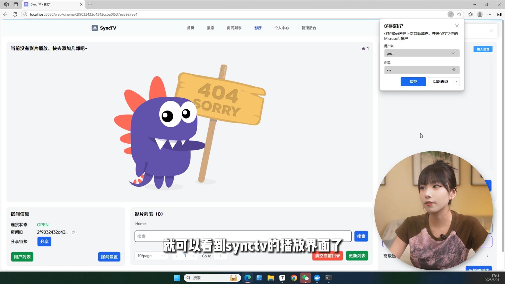The height and width of the screenshot is (284, 505).
Task: Select page 1 in pagination
Action: coord(185,256)
